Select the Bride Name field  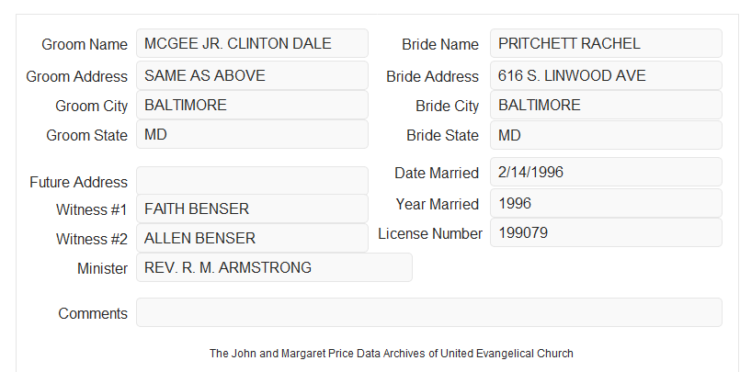click(x=606, y=43)
